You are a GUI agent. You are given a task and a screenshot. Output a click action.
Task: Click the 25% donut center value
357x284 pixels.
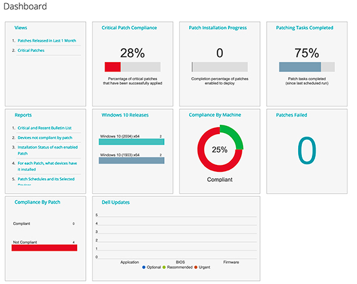(220, 149)
